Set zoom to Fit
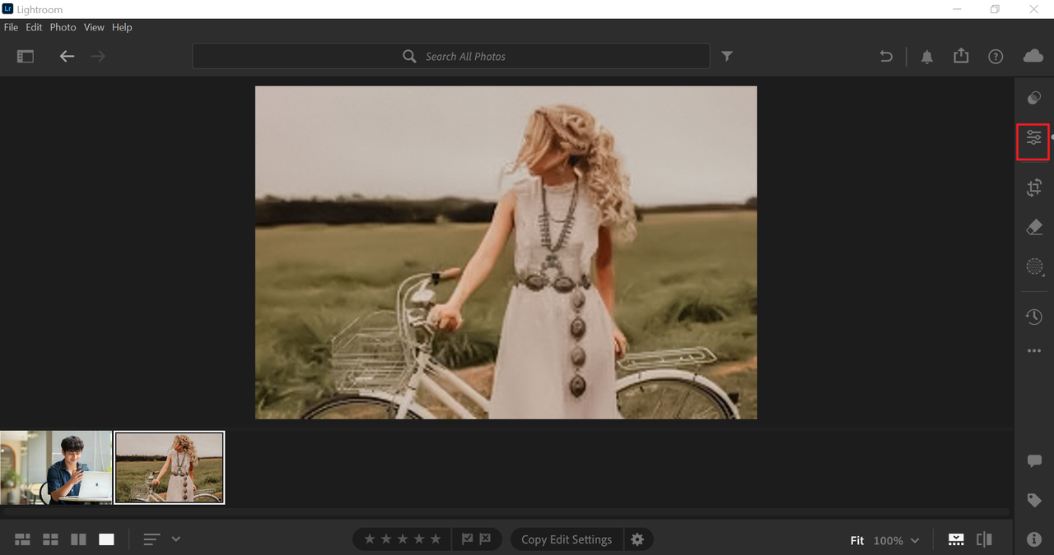Screen dimensions: 1054x555 [x=857, y=540]
